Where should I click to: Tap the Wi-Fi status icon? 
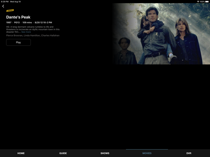tap(198, 1)
